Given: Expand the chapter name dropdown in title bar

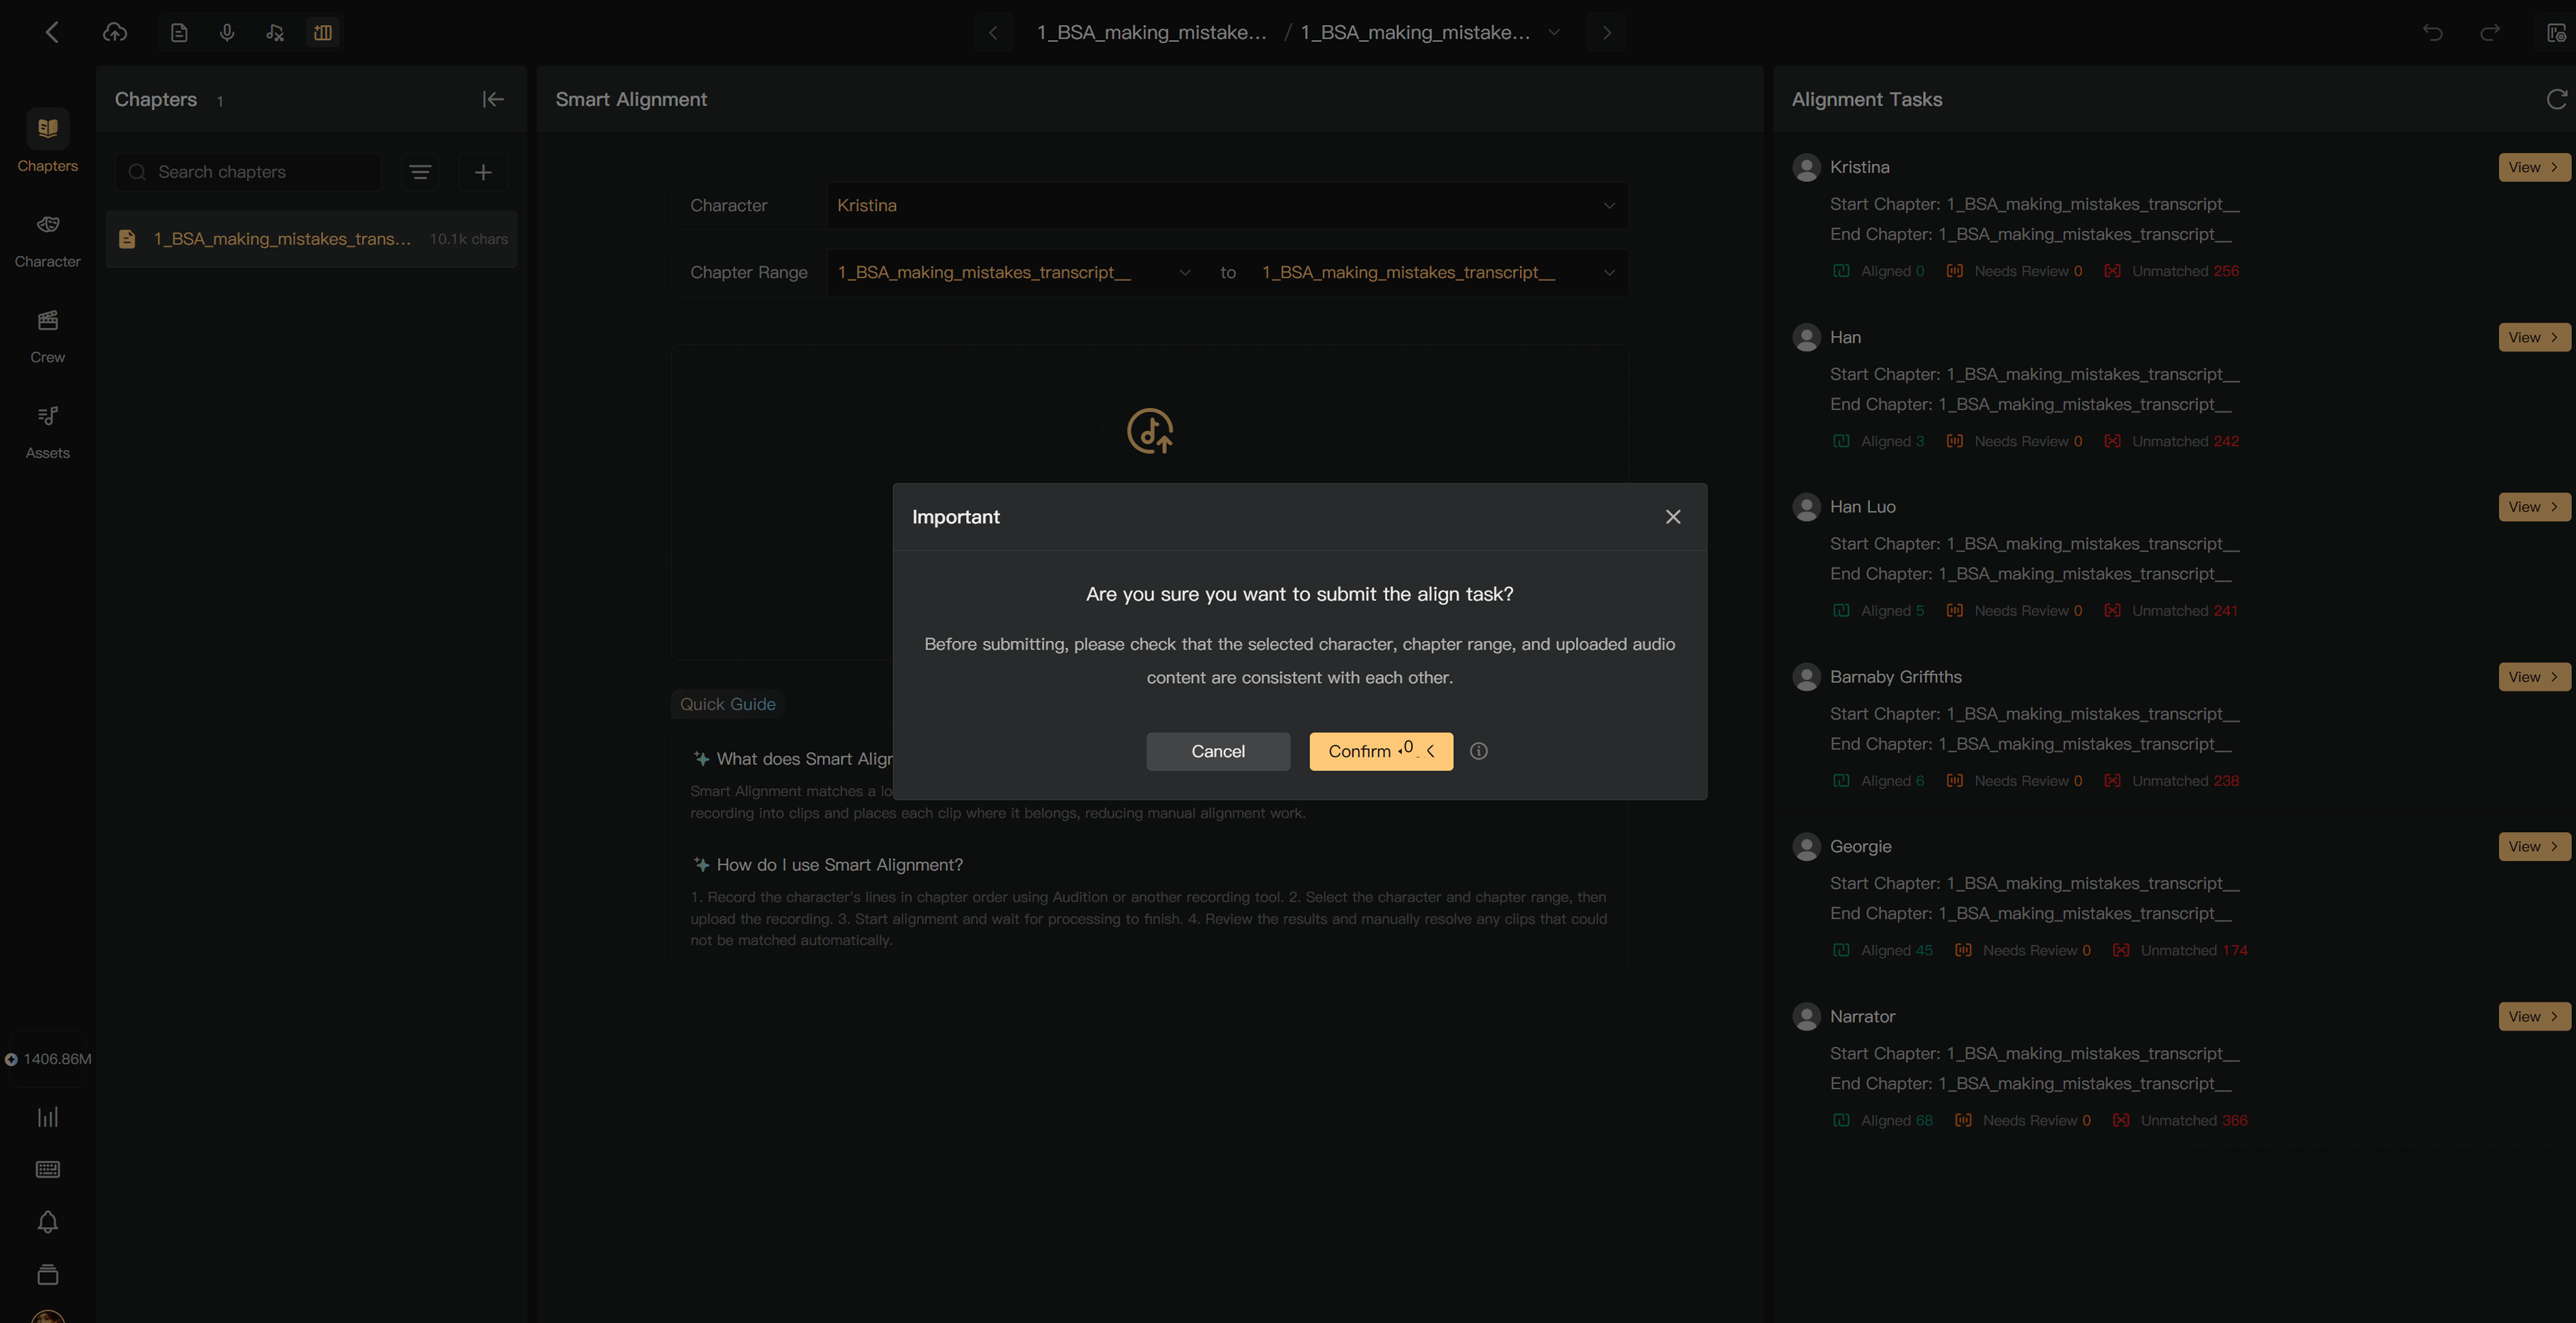Looking at the screenshot, I should click(1555, 32).
